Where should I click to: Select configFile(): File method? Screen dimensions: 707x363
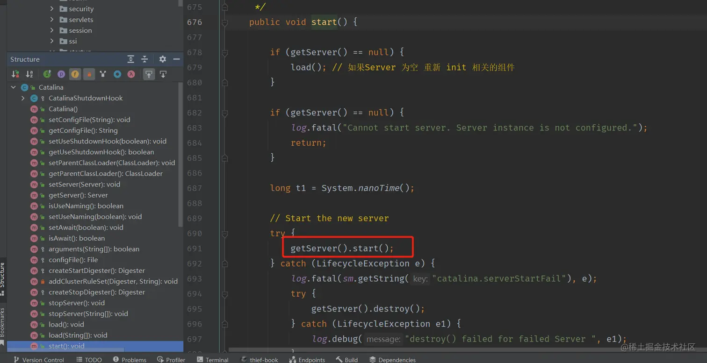click(73, 259)
